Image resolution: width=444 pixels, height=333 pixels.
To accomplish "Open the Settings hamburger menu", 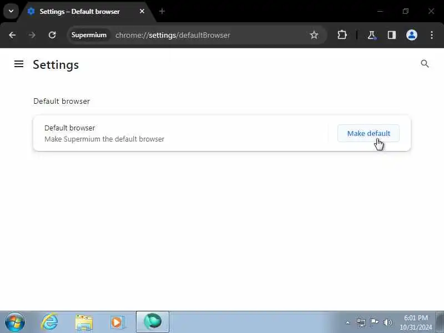I will pyautogui.click(x=19, y=64).
